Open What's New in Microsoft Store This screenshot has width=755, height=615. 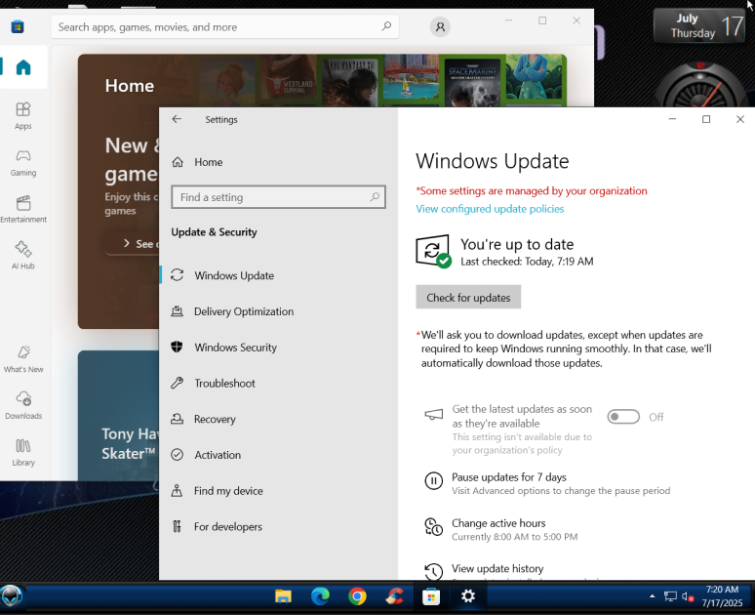pyautogui.click(x=23, y=359)
